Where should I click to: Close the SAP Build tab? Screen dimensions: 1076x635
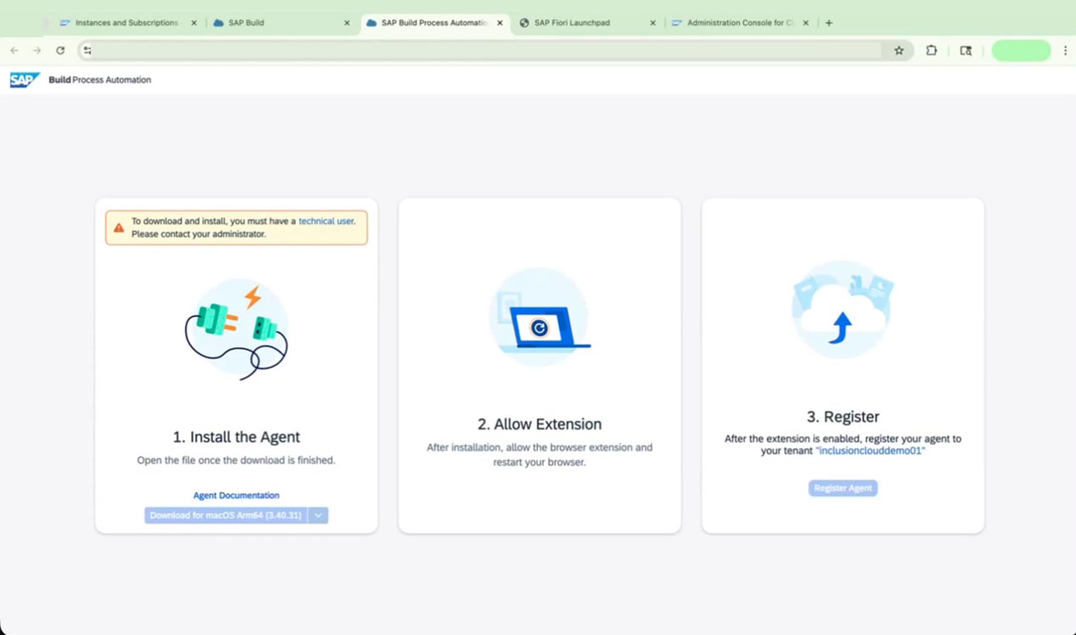coord(346,23)
